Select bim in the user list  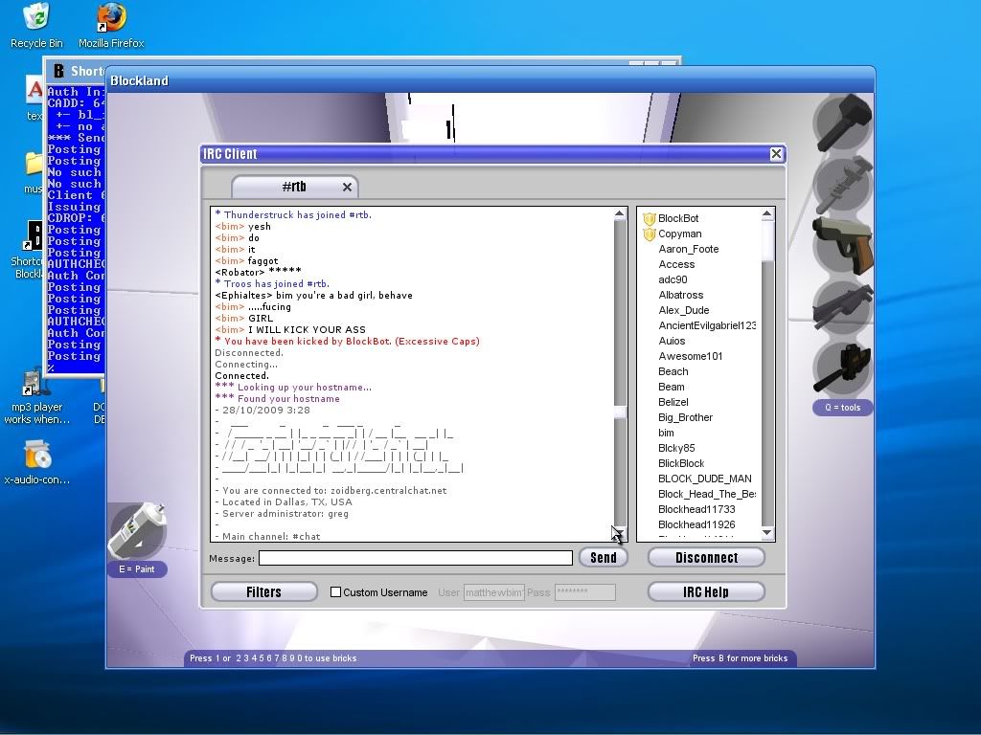(667, 434)
